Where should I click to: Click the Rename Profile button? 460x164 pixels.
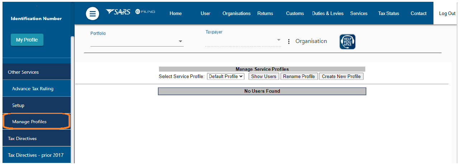(x=299, y=76)
